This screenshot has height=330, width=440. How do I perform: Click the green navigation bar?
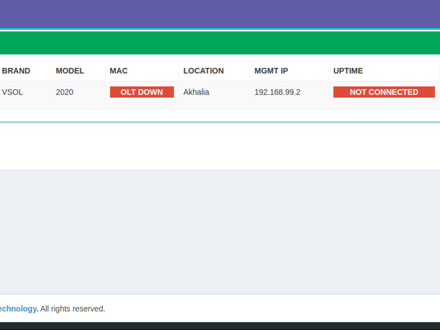(220, 43)
